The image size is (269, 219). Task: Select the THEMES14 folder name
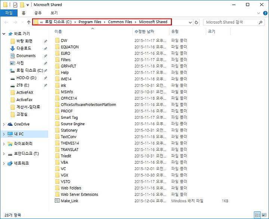pyautogui.click(x=70, y=143)
